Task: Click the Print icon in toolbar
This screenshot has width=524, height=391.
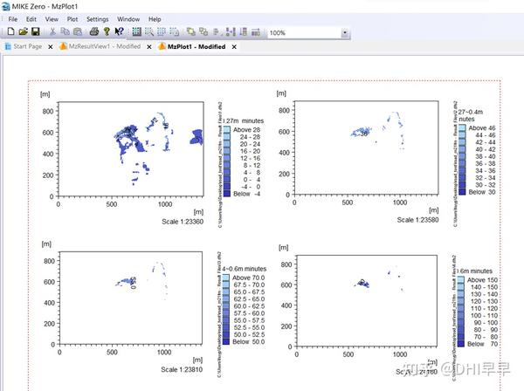Action: (x=94, y=31)
